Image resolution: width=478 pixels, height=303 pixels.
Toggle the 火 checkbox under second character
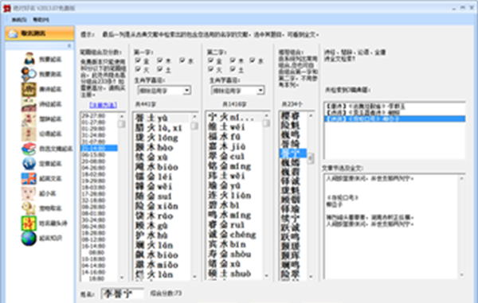click(210, 69)
